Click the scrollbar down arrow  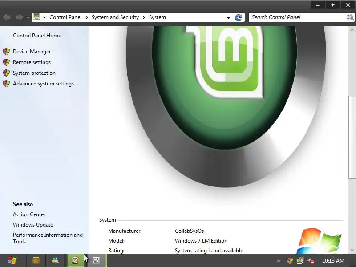(352, 250)
